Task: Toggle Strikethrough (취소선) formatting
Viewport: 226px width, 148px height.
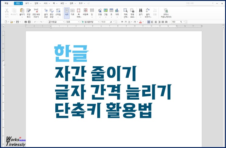Action: click(x=135, y=22)
